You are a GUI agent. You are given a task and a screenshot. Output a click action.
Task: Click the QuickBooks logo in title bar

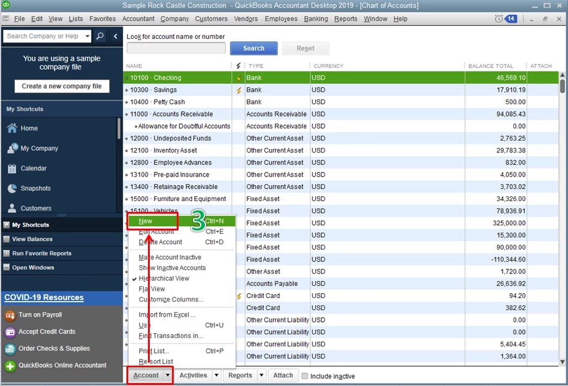coord(6,5)
